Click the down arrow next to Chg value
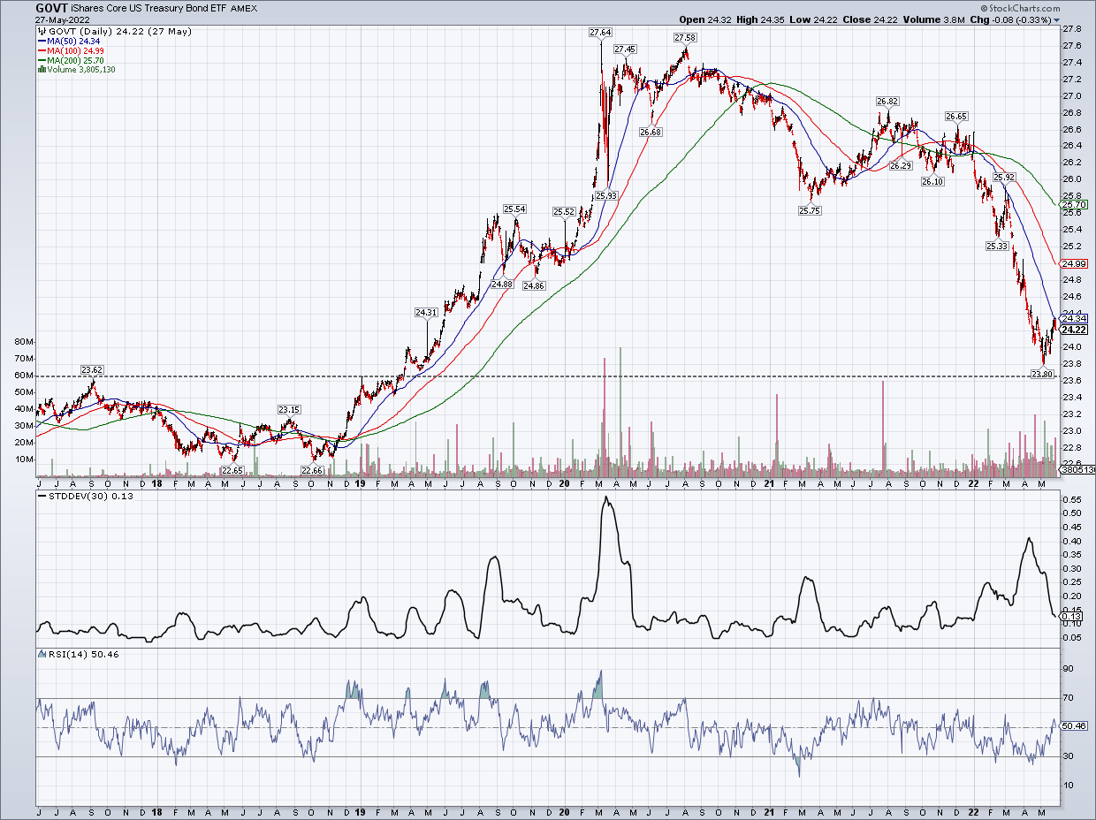 [1055, 20]
